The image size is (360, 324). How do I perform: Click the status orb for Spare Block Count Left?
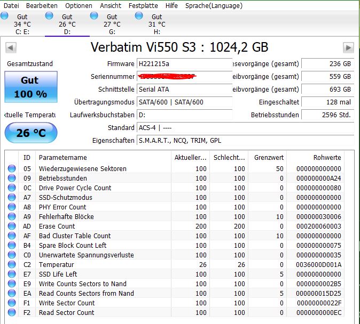(12, 245)
